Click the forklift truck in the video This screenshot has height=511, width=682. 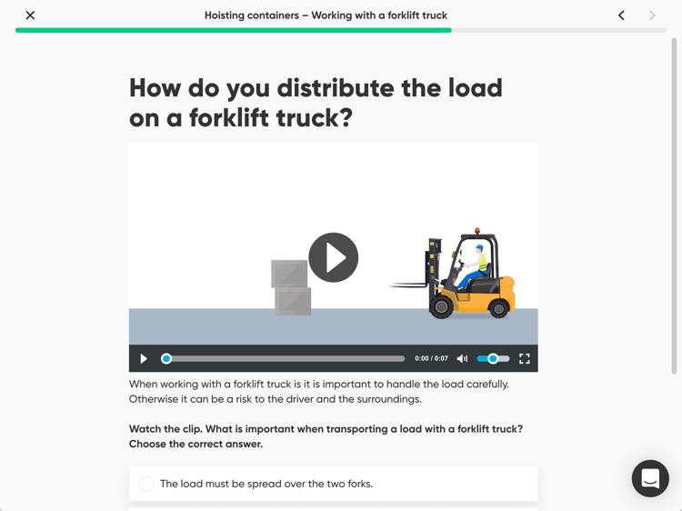[x=453, y=273]
